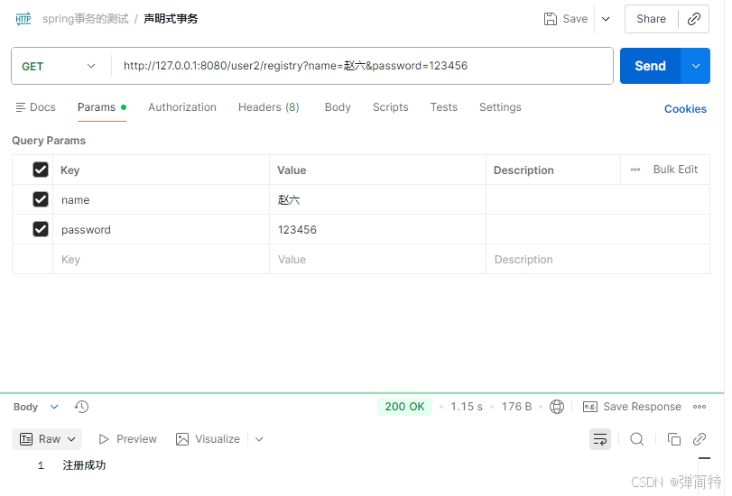The image size is (732, 496).
Task: Search within the response body
Action: pyautogui.click(x=636, y=439)
